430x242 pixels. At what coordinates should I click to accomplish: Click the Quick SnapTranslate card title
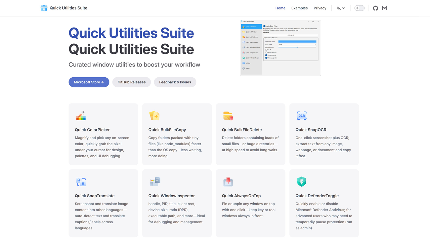95,196
